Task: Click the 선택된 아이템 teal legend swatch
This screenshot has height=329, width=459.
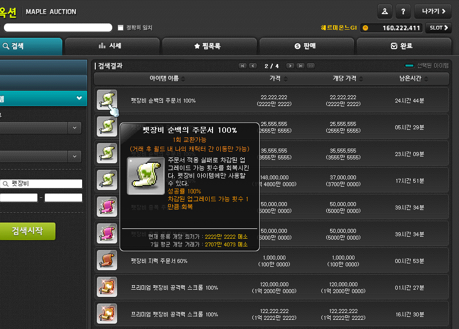Action: (409, 66)
